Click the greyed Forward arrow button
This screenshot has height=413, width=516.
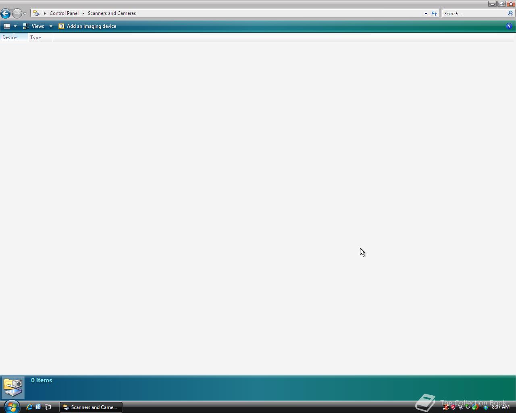pyautogui.click(x=17, y=13)
